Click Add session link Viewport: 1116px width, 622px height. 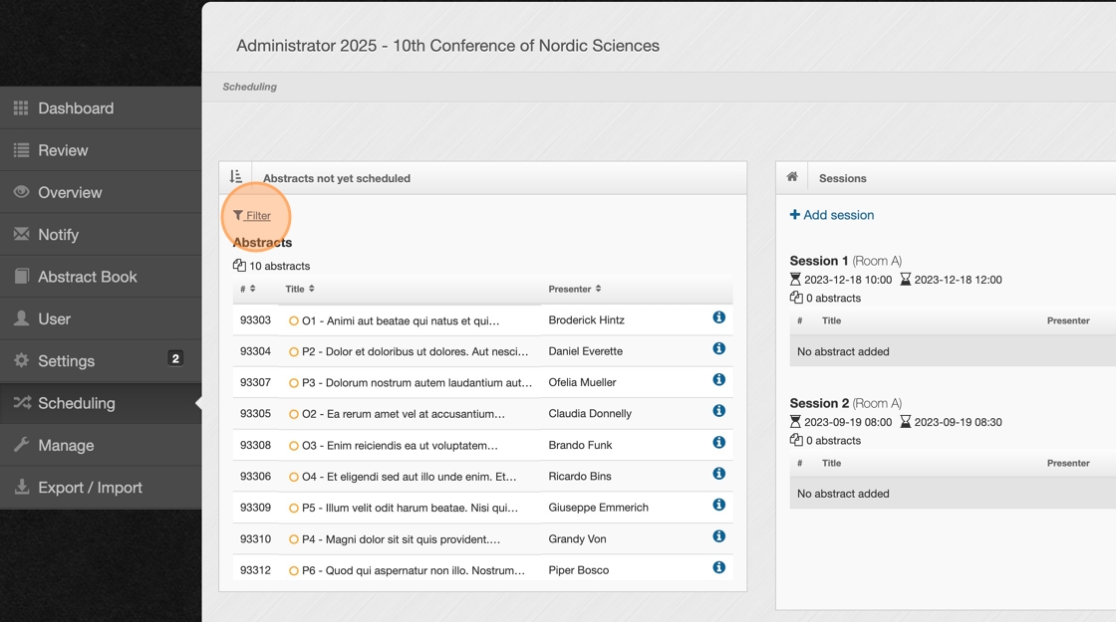(832, 215)
